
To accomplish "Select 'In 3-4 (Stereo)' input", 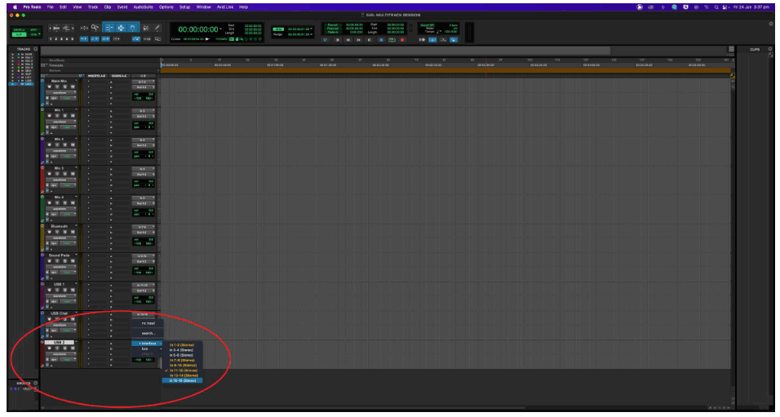I will [x=182, y=350].
